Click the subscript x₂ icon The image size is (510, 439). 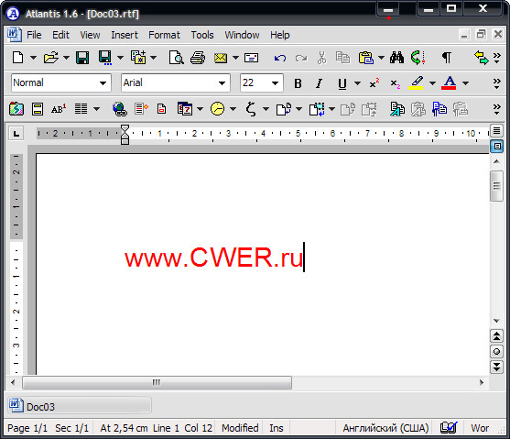point(395,83)
